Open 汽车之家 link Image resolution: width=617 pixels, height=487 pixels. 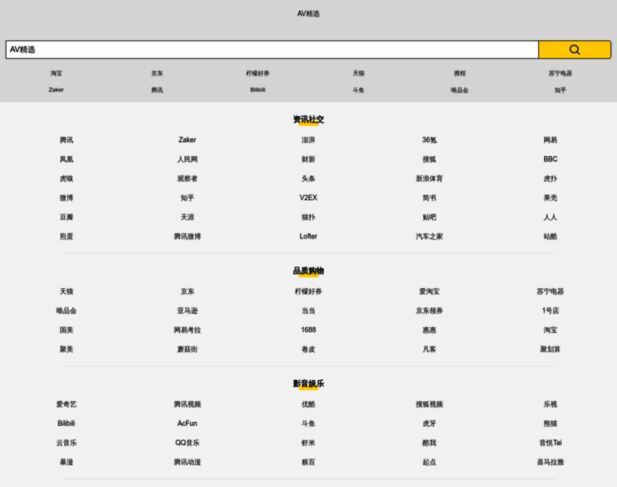[429, 236]
